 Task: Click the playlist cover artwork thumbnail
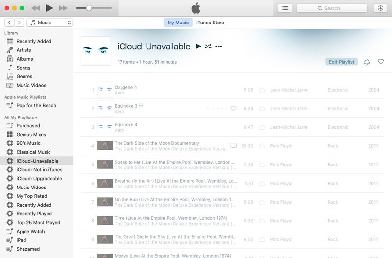[96, 51]
